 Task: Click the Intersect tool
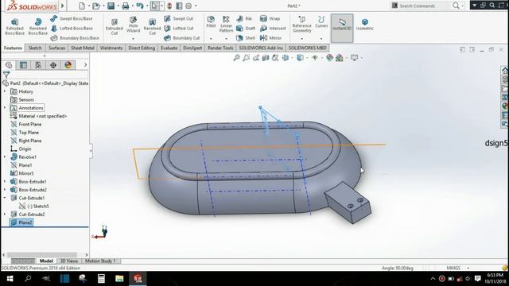click(273, 29)
